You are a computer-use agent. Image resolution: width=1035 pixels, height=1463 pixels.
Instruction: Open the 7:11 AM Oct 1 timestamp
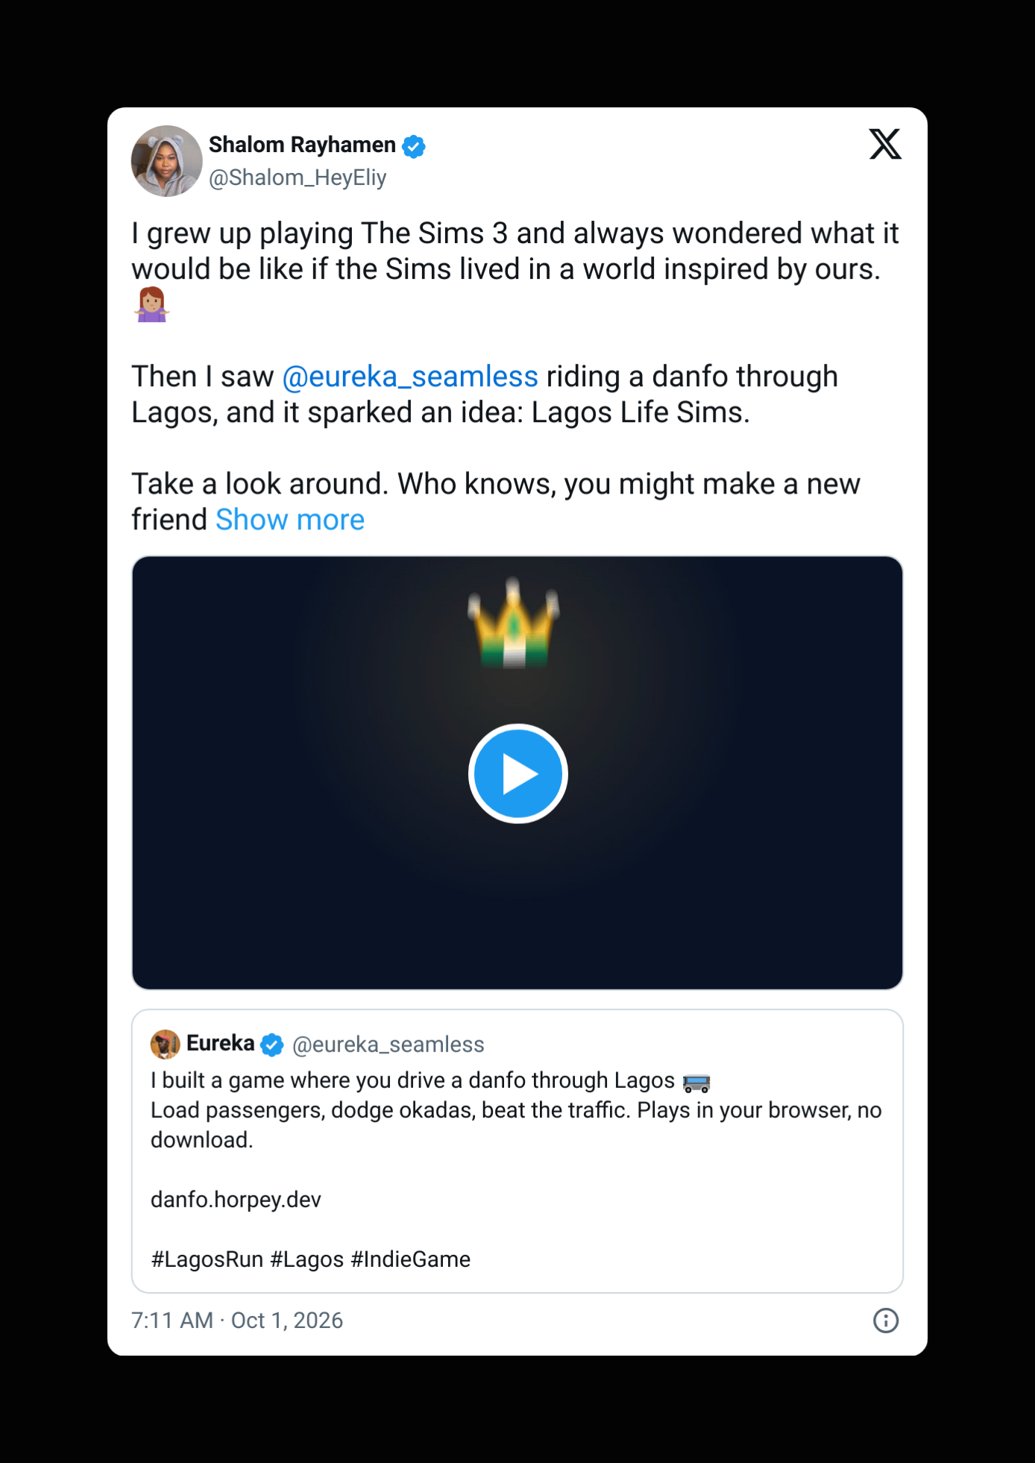click(x=237, y=1321)
